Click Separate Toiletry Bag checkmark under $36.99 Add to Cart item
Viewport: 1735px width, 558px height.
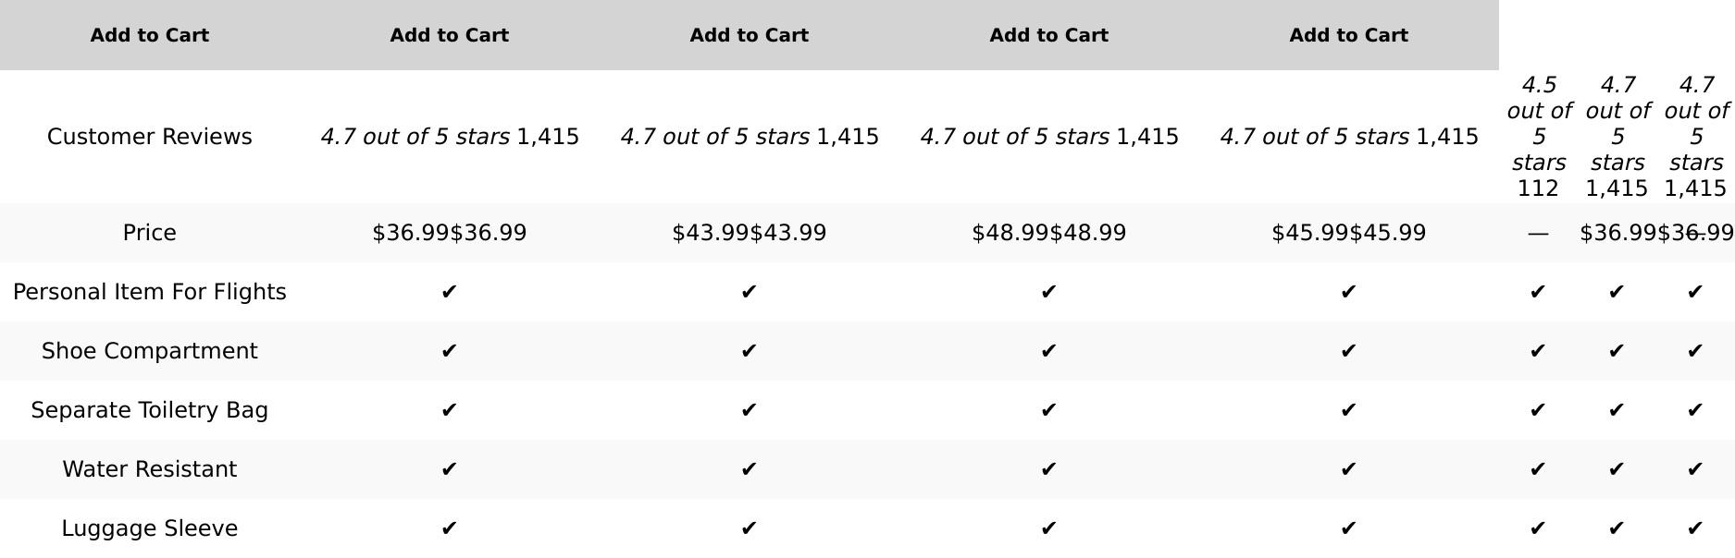[x=449, y=410]
